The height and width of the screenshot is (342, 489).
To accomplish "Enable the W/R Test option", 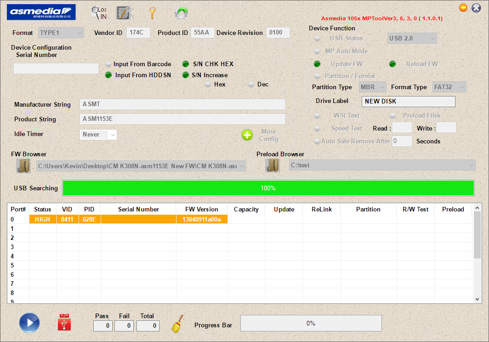I will [x=317, y=116].
